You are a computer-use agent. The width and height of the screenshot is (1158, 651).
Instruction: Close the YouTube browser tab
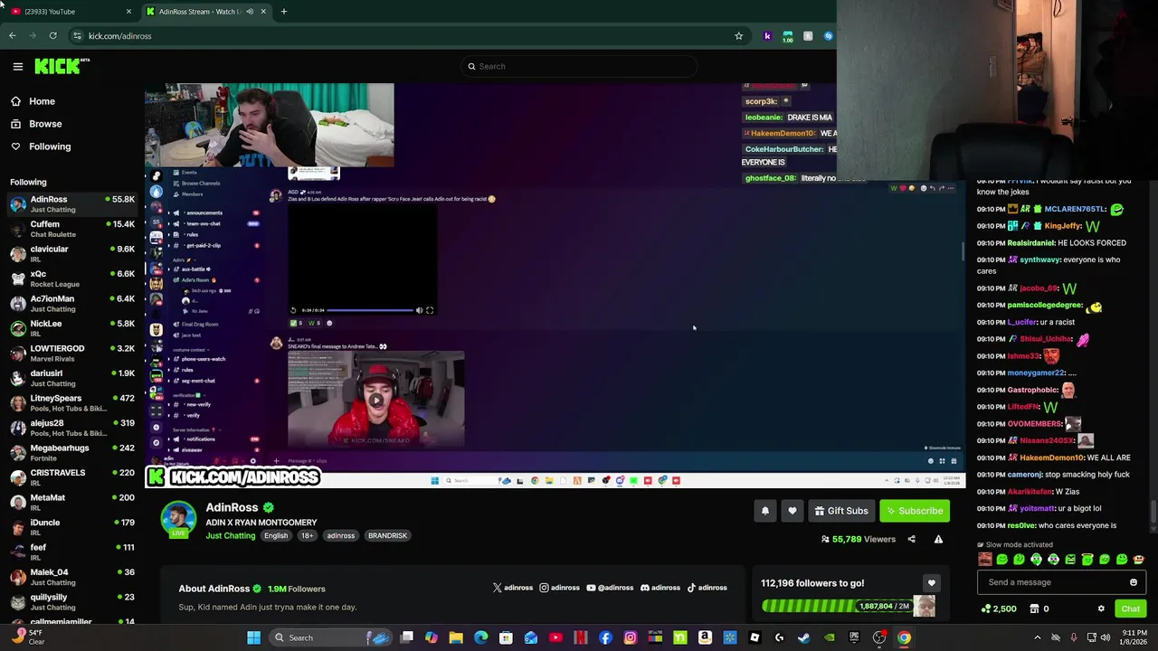pos(128,12)
